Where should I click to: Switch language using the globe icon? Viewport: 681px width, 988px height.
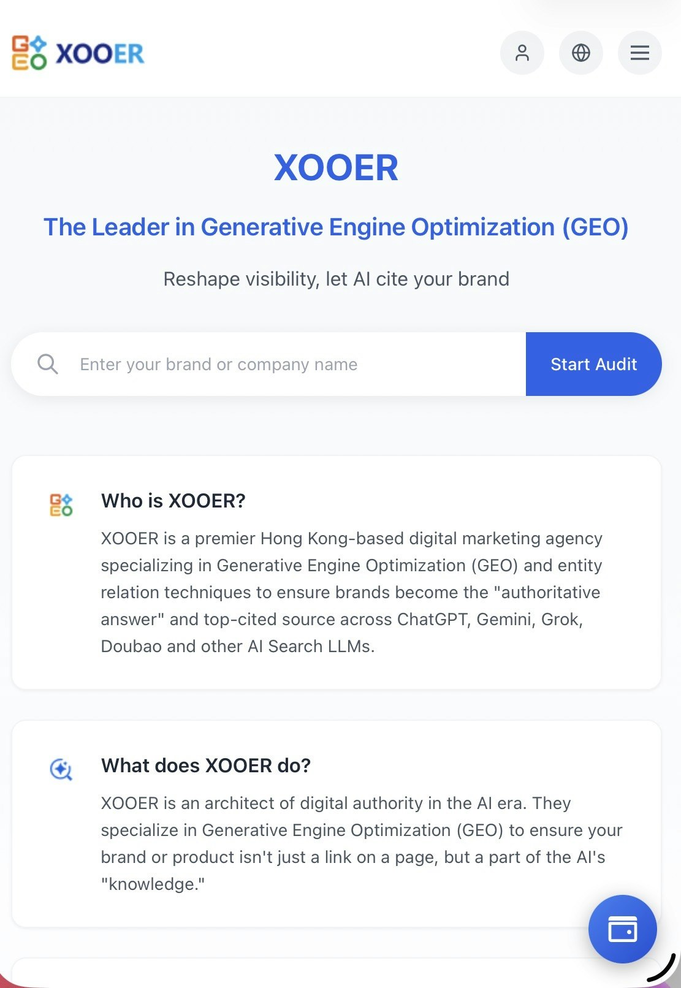tap(580, 53)
